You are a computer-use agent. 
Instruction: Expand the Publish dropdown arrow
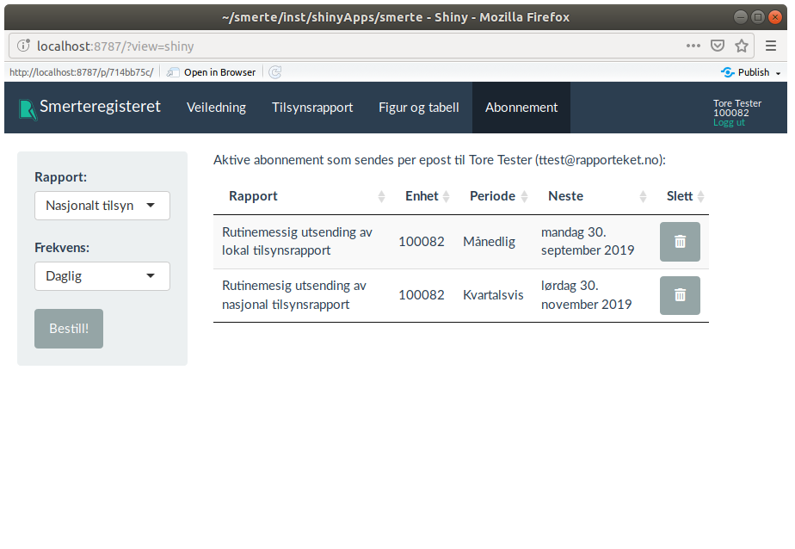779,73
